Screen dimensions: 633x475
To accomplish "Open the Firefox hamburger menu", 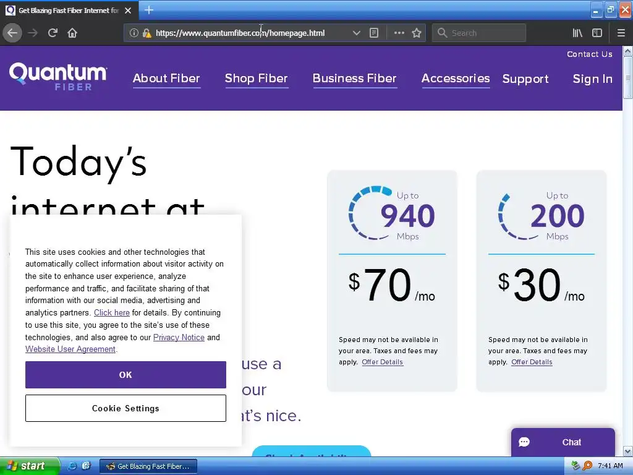I will pos(621,33).
